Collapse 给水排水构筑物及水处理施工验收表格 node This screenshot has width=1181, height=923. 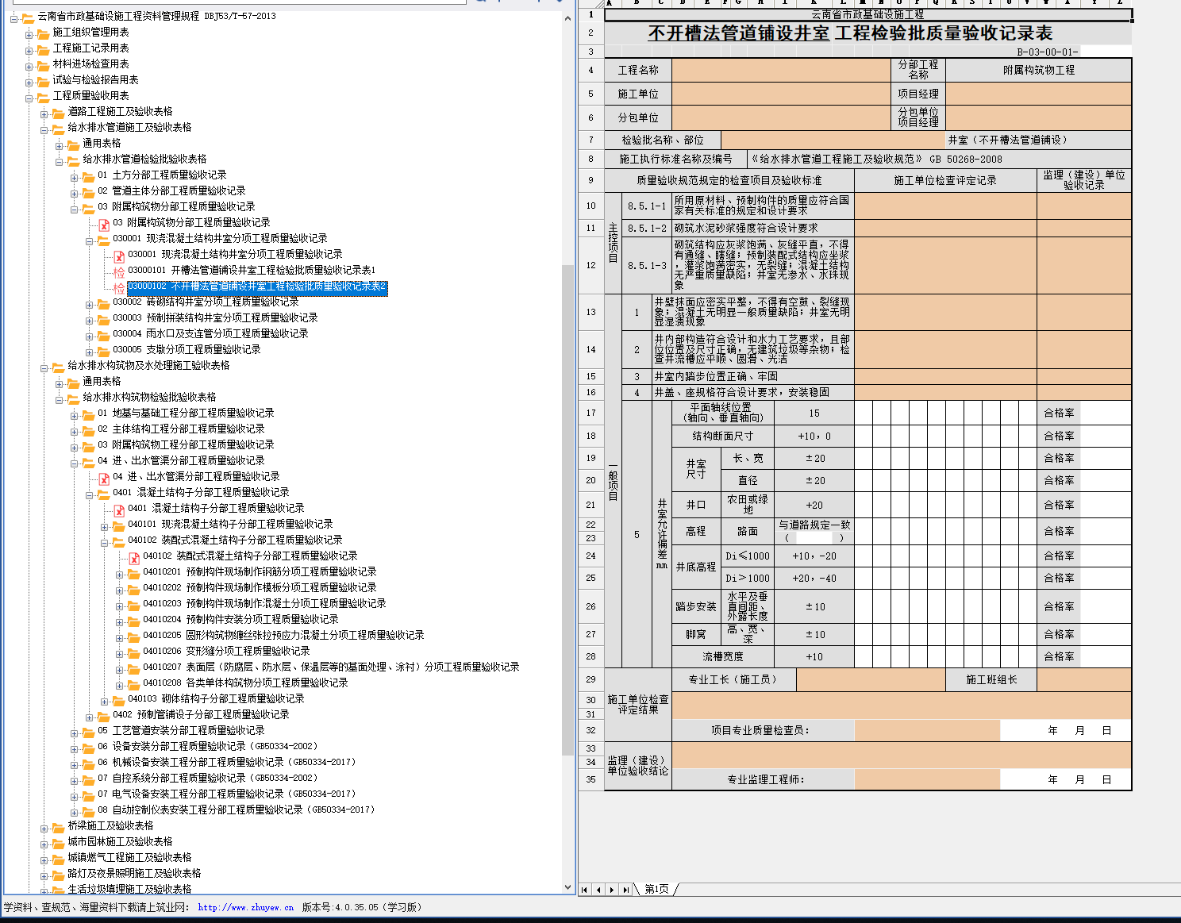pos(44,367)
